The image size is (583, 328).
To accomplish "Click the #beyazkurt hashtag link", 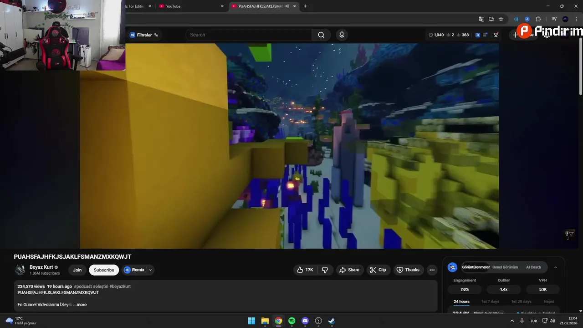I will point(120,287).
